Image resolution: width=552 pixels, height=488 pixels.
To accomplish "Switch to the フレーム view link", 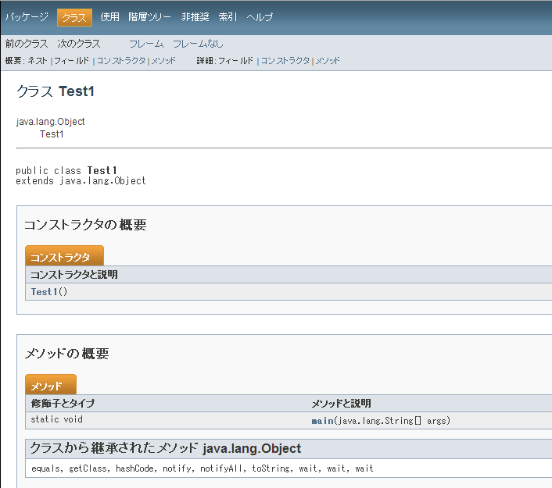I will [146, 44].
